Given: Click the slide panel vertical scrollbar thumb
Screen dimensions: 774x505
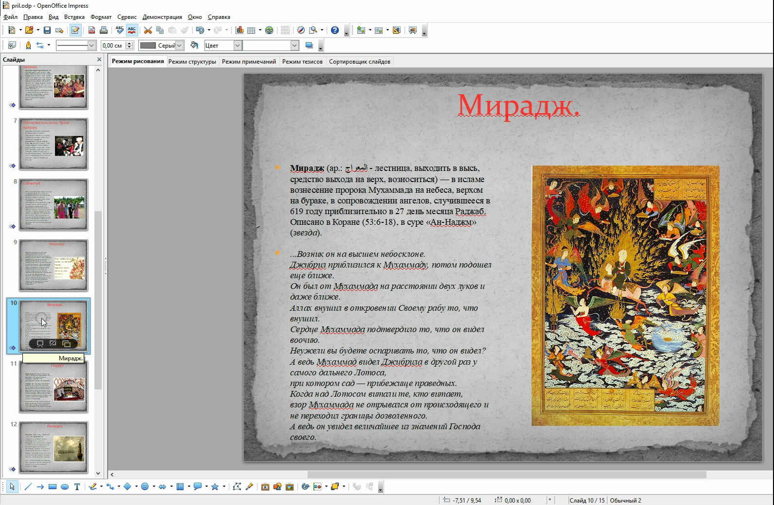Looking at the screenshot, I should [98, 300].
